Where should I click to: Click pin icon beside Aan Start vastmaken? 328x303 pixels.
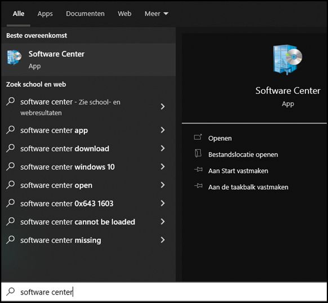click(198, 169)
